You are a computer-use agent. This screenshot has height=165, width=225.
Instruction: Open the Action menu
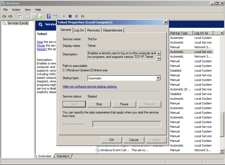16,10
